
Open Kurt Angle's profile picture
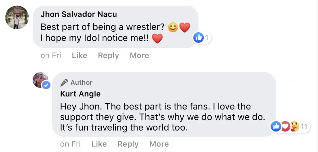click(40, 79)
